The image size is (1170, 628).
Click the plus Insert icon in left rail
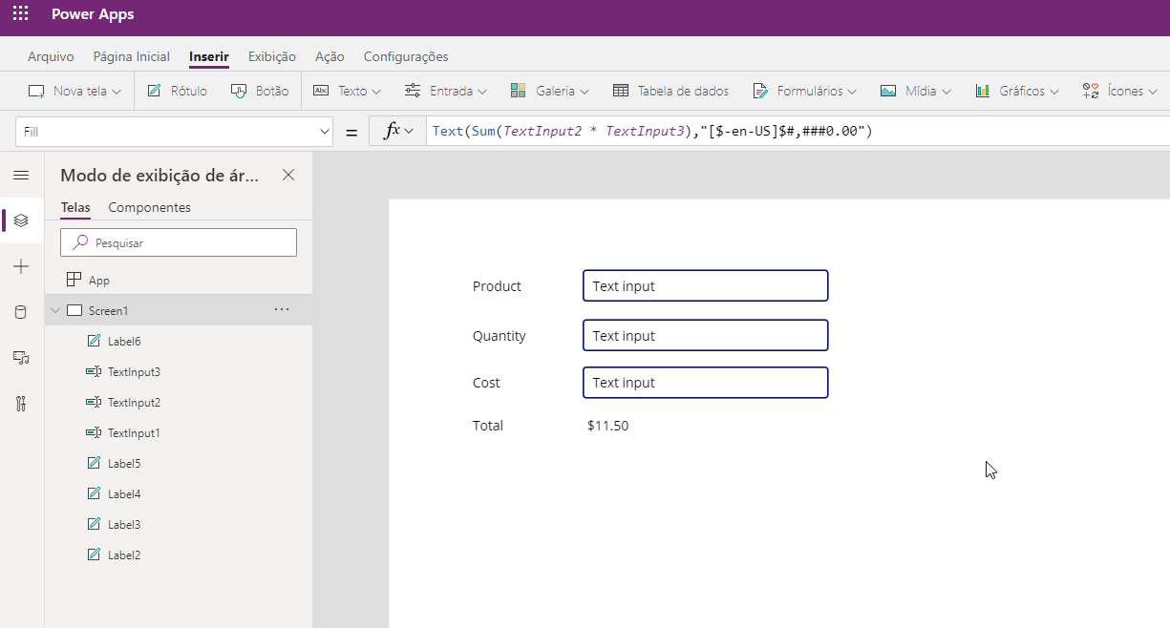coord(21,266)
